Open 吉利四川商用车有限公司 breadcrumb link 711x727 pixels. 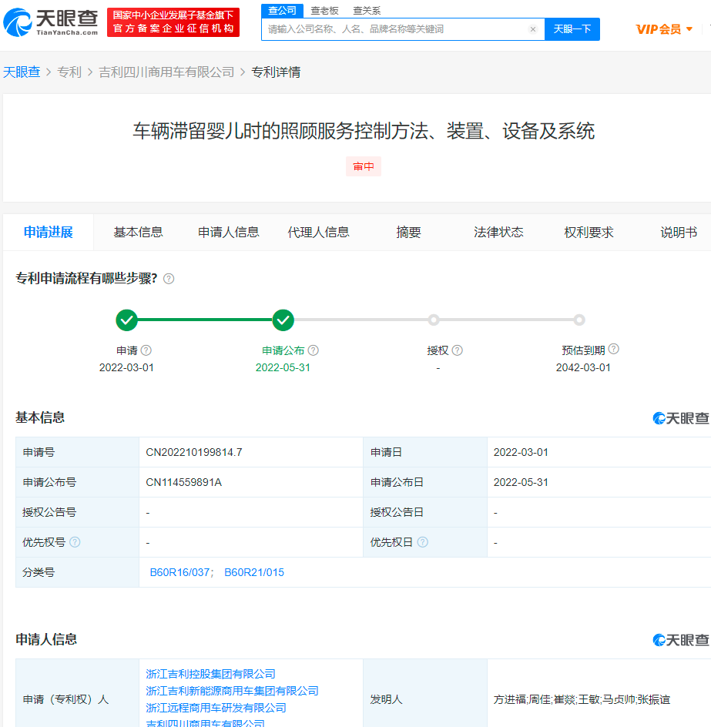coord(166,72)
